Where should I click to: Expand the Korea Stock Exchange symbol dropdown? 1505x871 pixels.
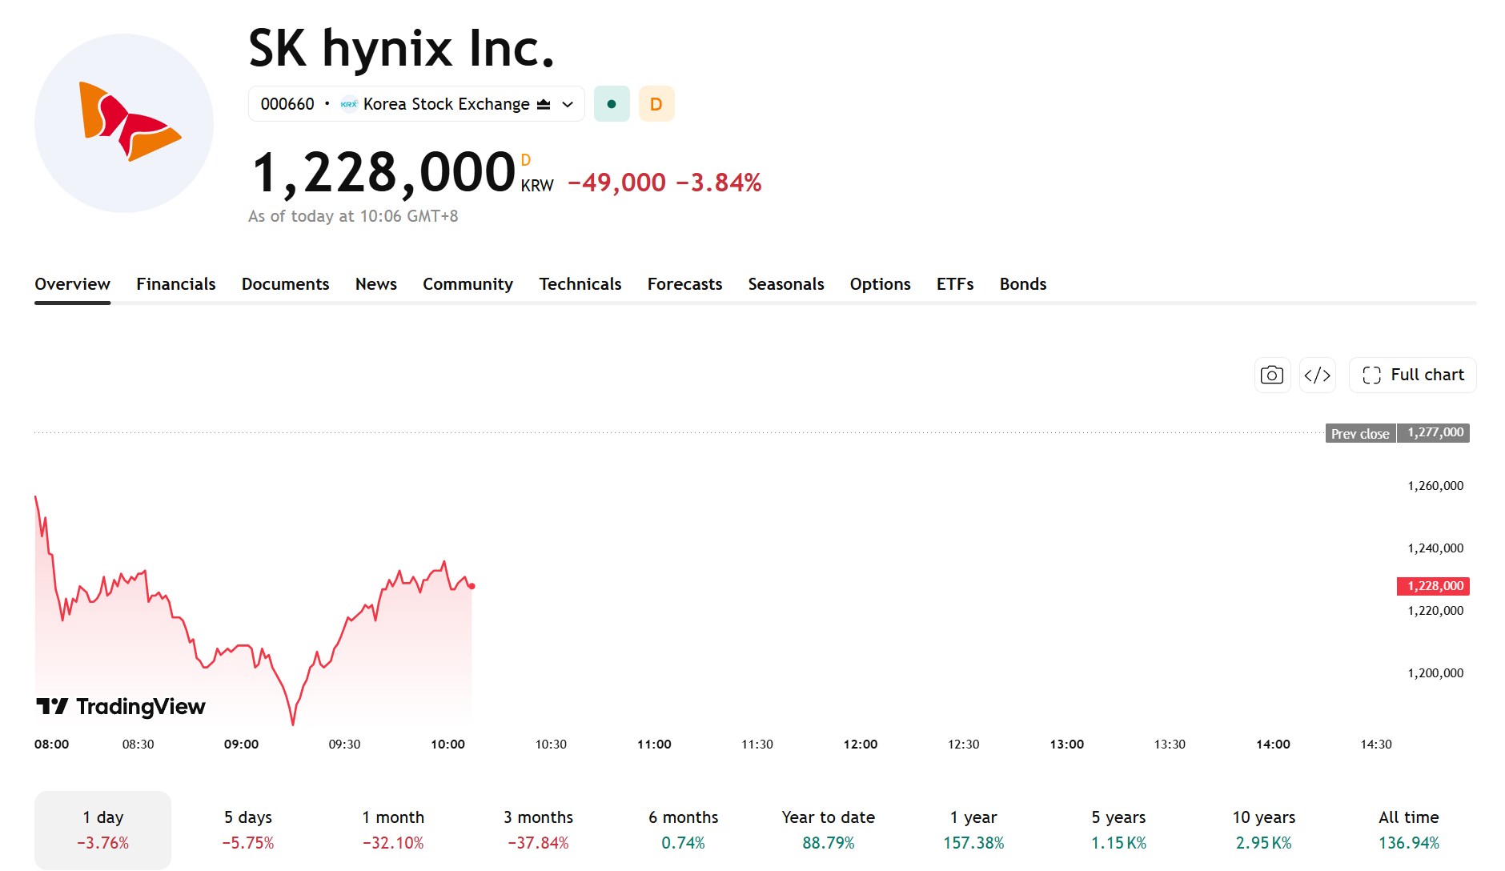point(416,104)
